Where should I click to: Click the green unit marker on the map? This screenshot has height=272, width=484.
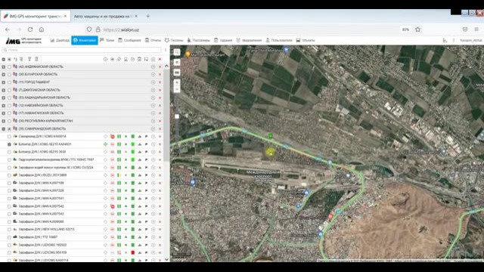(x=271, y=136)
